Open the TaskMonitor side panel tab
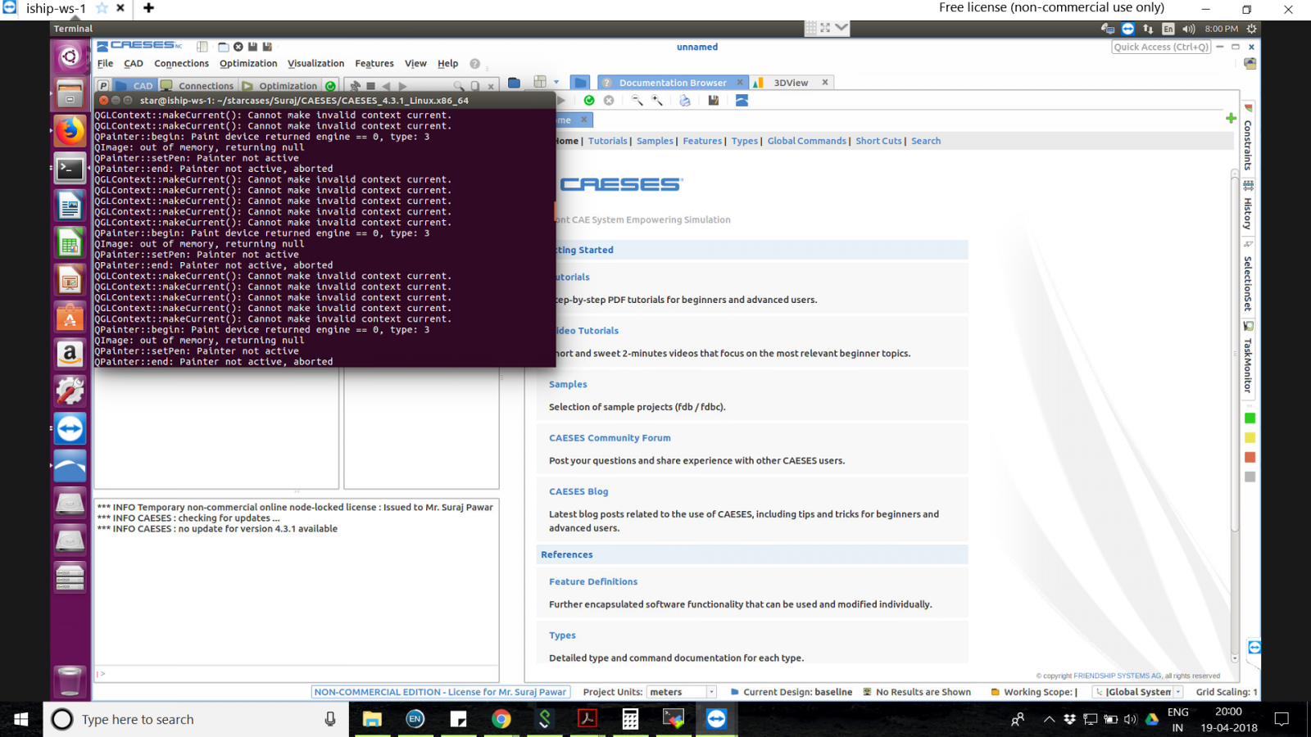Image resolution: width=1311 pixels, height=737 pixels. [x=1248, y=359]
